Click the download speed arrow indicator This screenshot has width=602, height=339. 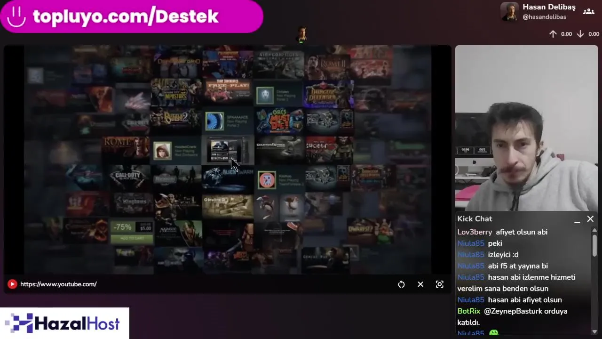pyautogui.click(x=580, y=34)
